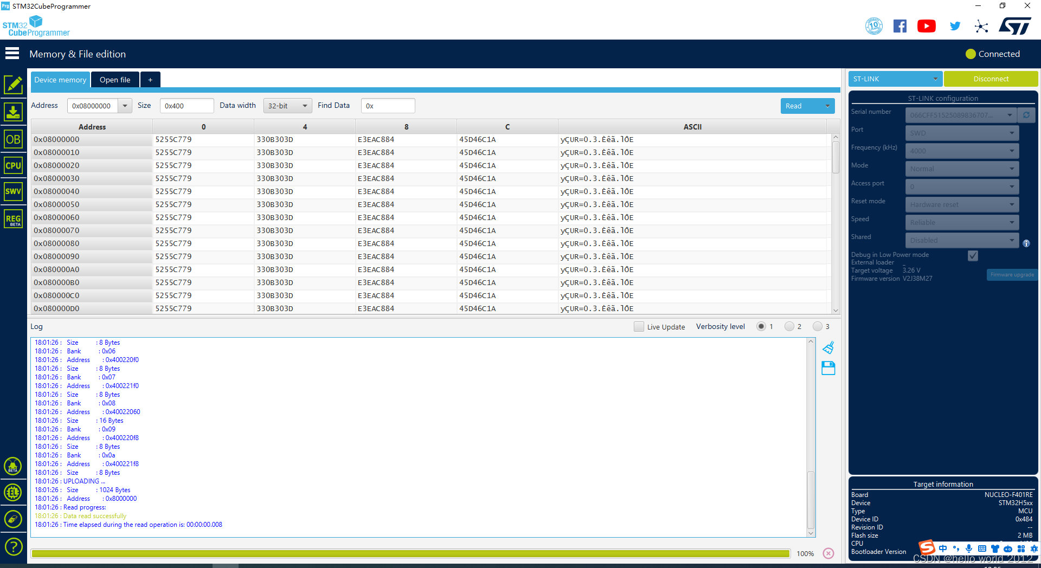Viewport: 1041px width, 568px height.
Task: Open the eraser tool icon in sidebar
Action: [x=13, y=519]
